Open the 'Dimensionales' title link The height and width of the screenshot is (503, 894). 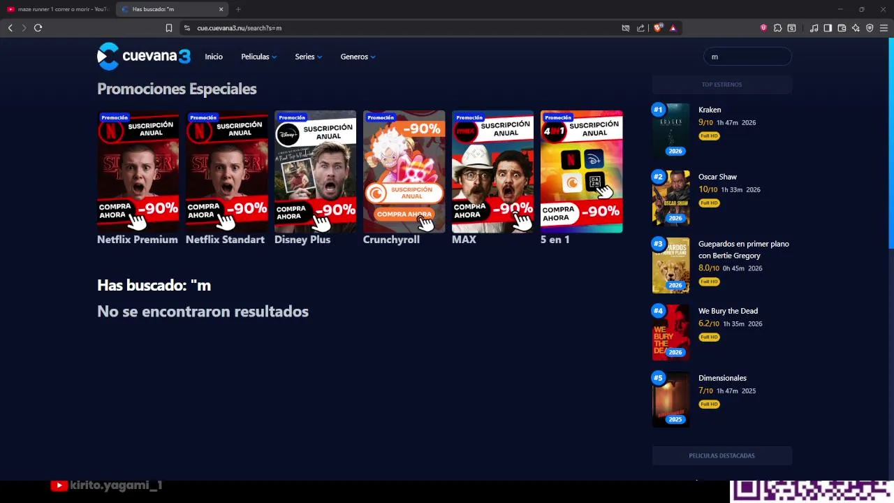pyautogui.click(x=722, y=378)
